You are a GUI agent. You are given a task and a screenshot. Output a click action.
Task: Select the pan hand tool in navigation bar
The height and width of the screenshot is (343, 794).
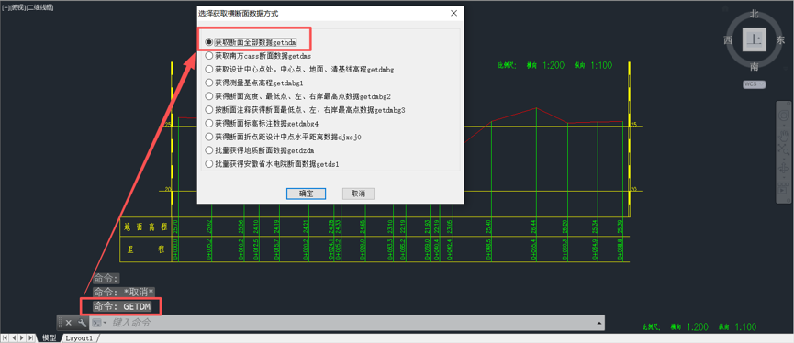pos(784,136)
